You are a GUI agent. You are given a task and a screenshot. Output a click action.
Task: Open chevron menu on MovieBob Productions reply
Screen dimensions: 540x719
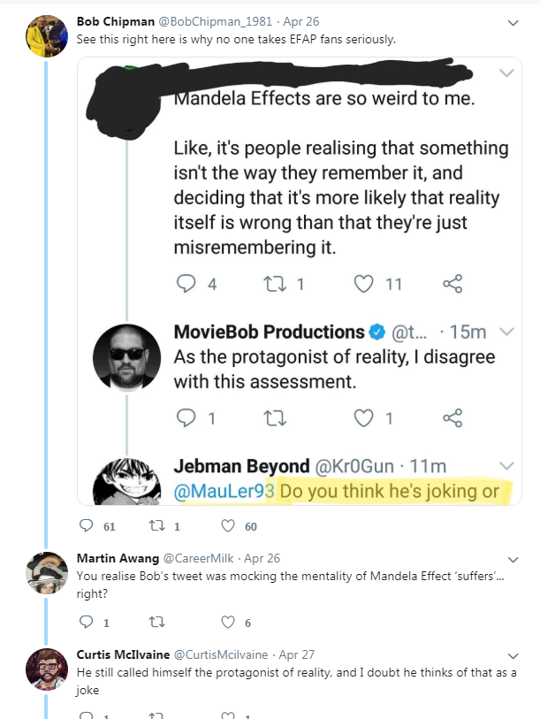click(x=506, y=331)
